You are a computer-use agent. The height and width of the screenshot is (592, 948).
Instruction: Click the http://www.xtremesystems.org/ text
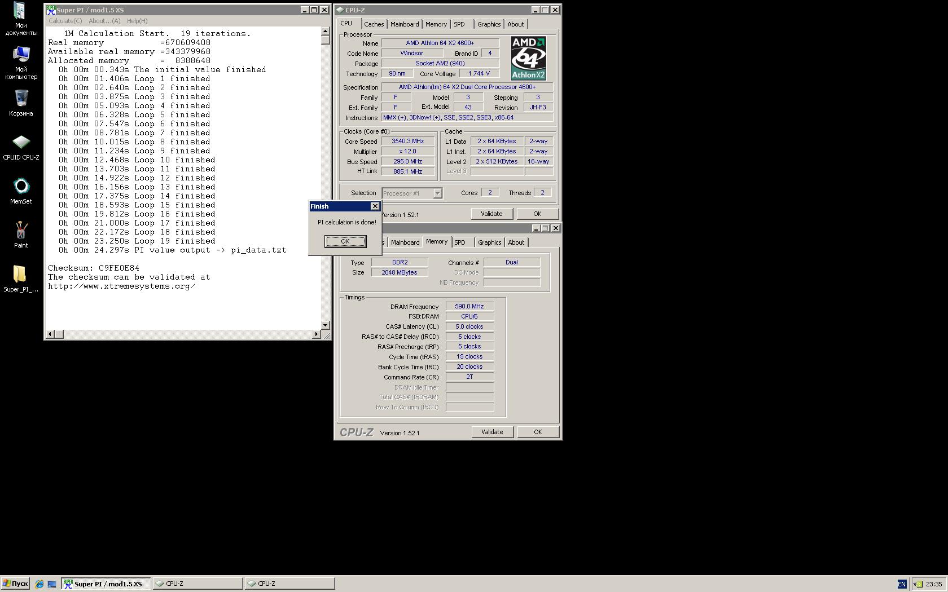click(122, 286)
